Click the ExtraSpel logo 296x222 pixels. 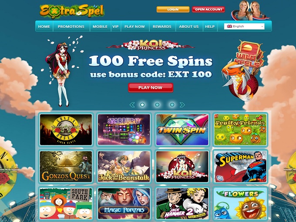pyautogui.click(x=72, y=11)
